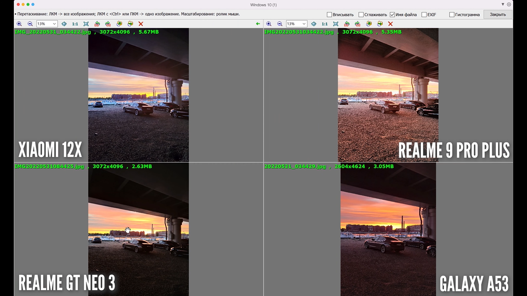
Task: Fit right panel image to window
Action: point(336,24)
